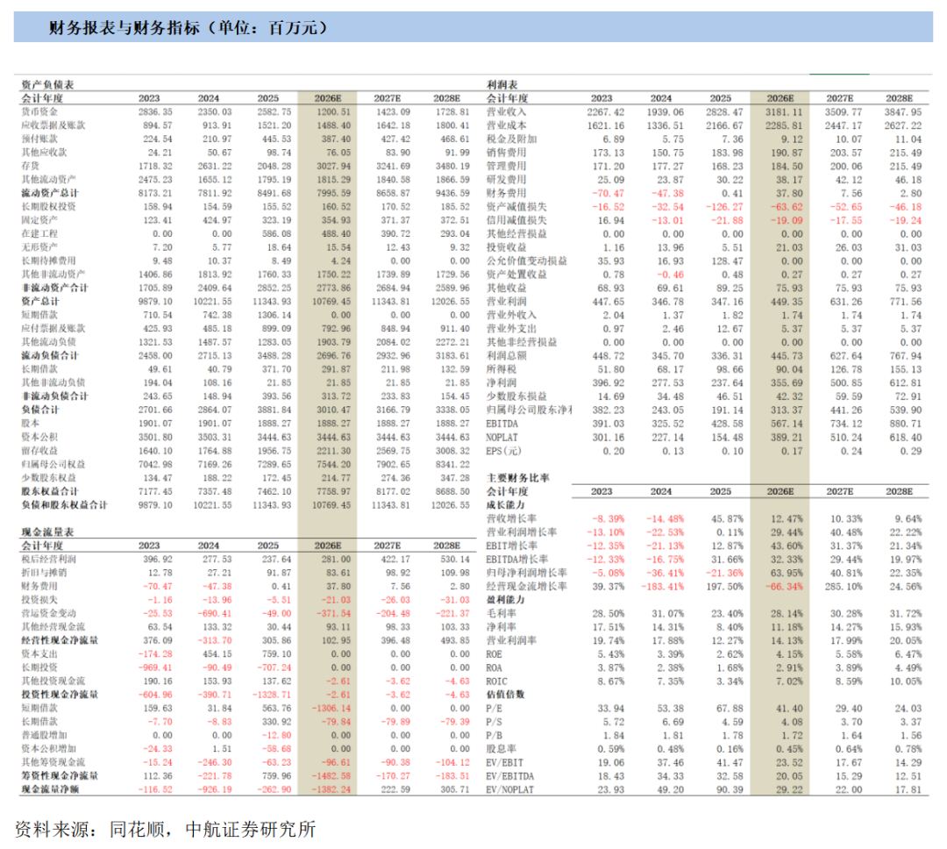Select the 资产负债表 section heading
This screenshot has width=947, height=849.
click(47, 84)
